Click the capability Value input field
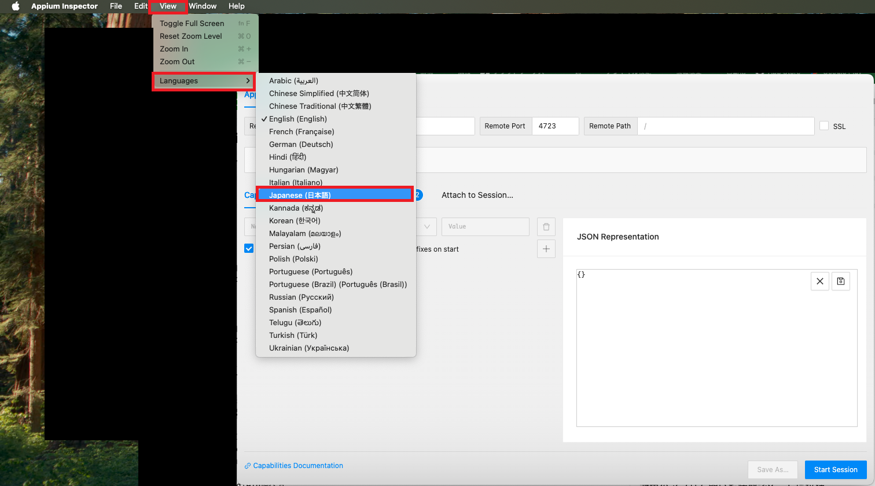This screenshot has height=486, width=875. (x=486, y=227)
